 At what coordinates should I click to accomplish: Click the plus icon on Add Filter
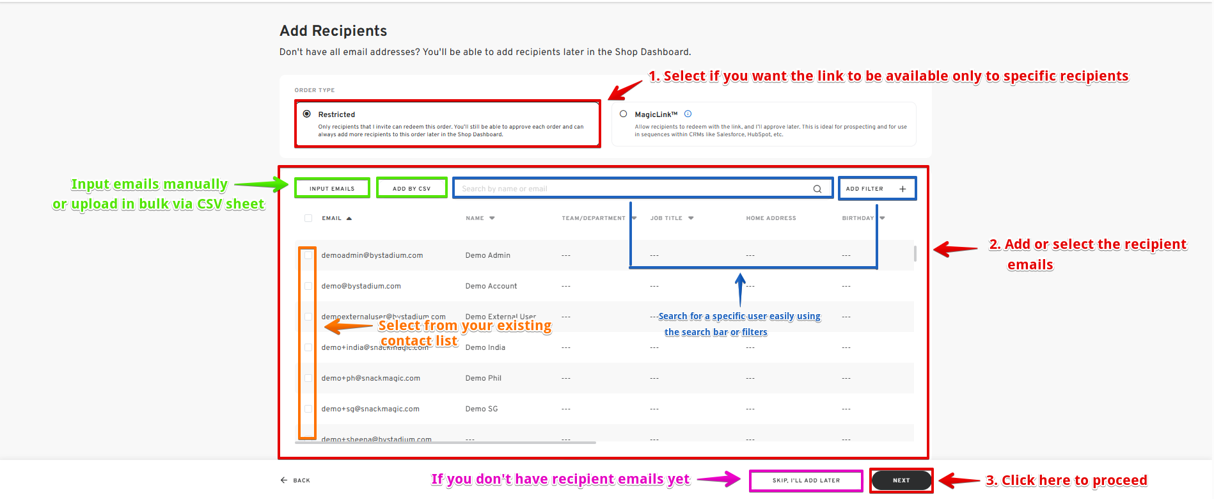903,189
